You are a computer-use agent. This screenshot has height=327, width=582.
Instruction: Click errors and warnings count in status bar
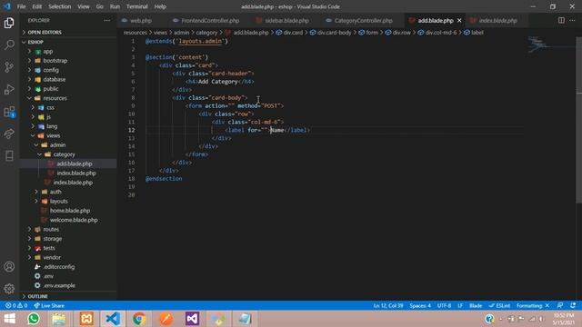tap(16, 305)
